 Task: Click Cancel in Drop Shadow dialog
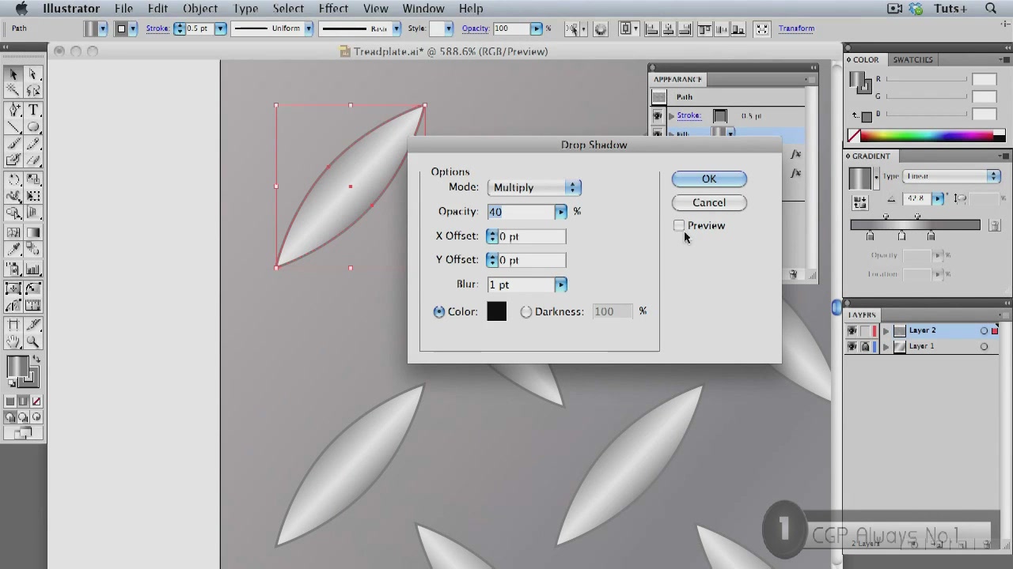709,203
